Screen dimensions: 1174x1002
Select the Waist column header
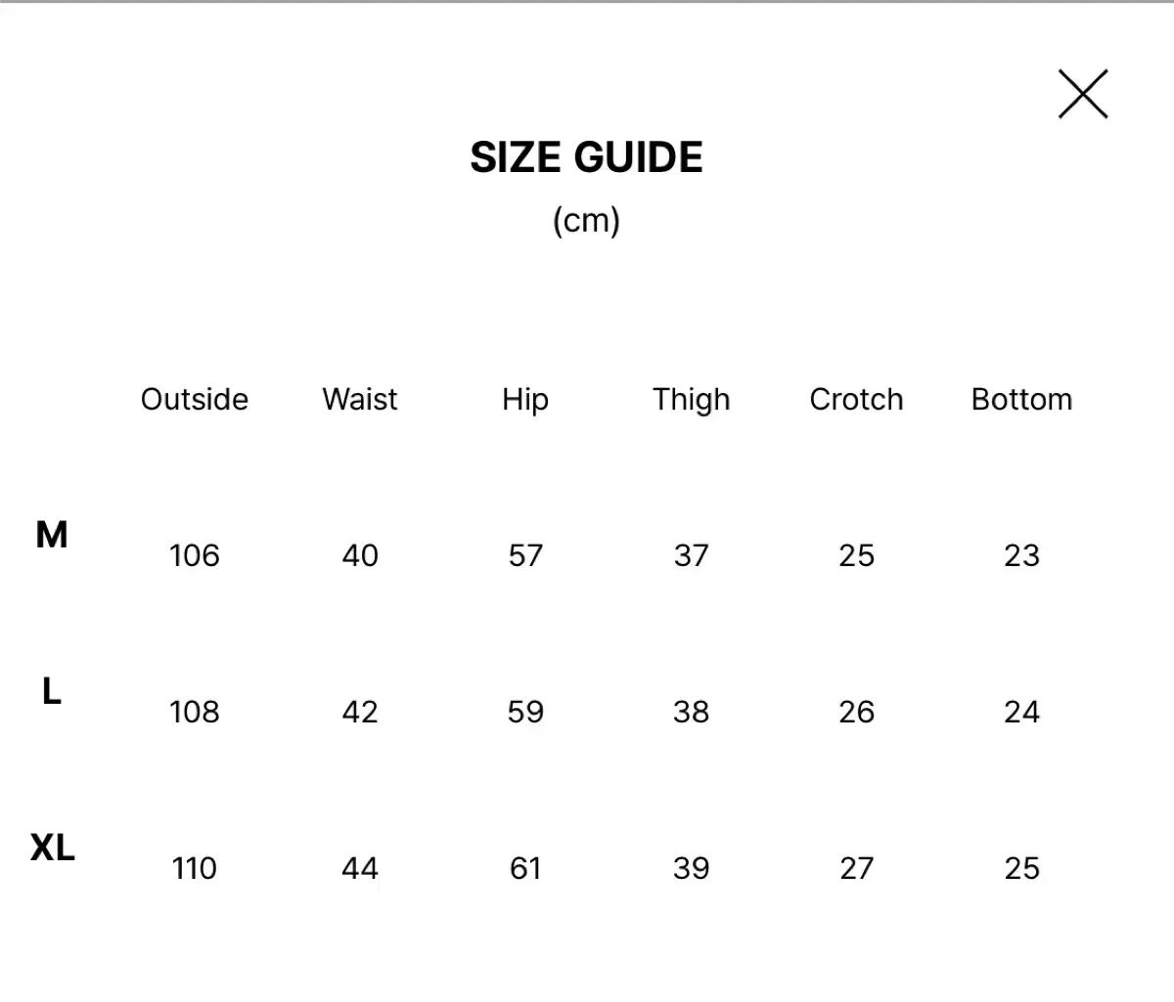[x=359, y=399]
